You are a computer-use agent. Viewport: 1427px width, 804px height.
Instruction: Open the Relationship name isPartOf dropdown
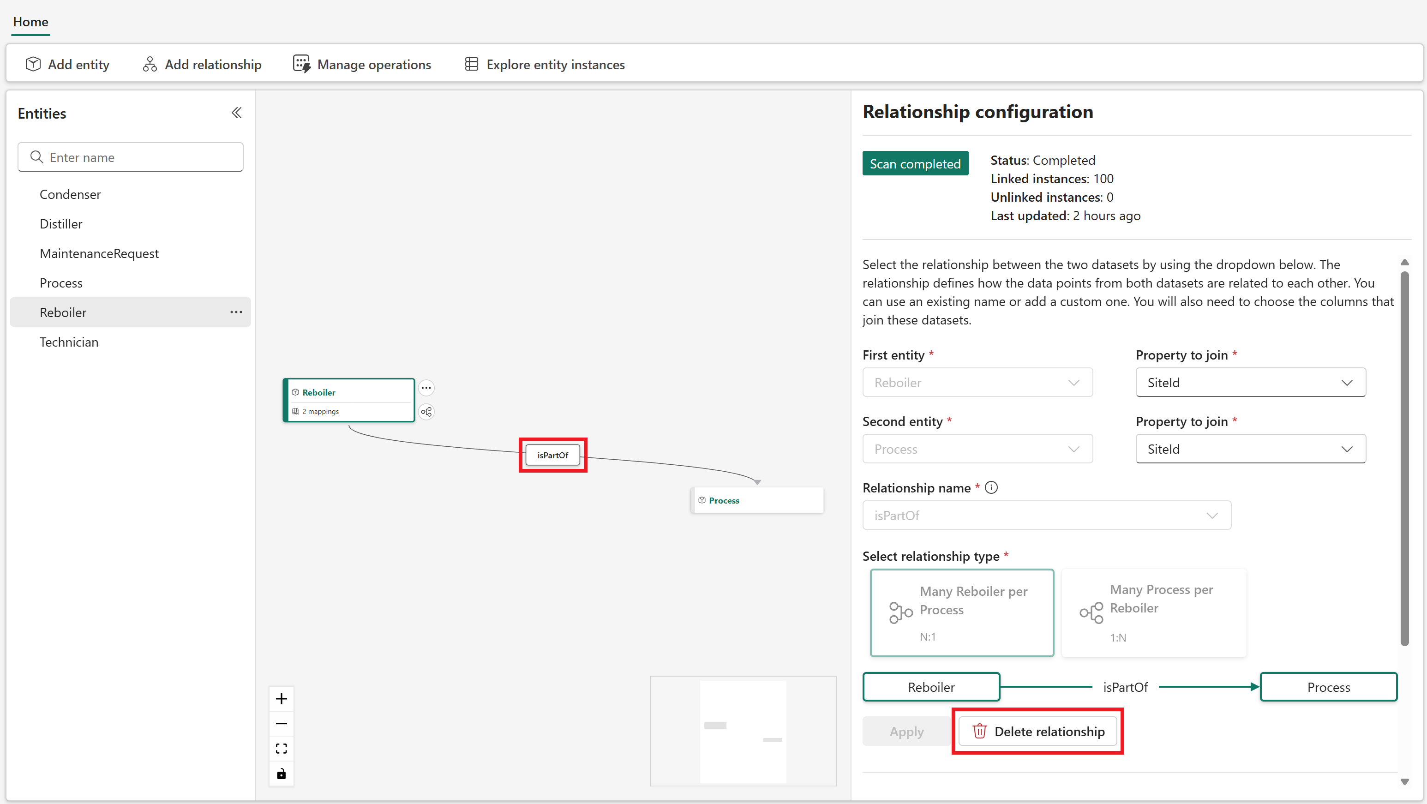tap(1046, 516)
